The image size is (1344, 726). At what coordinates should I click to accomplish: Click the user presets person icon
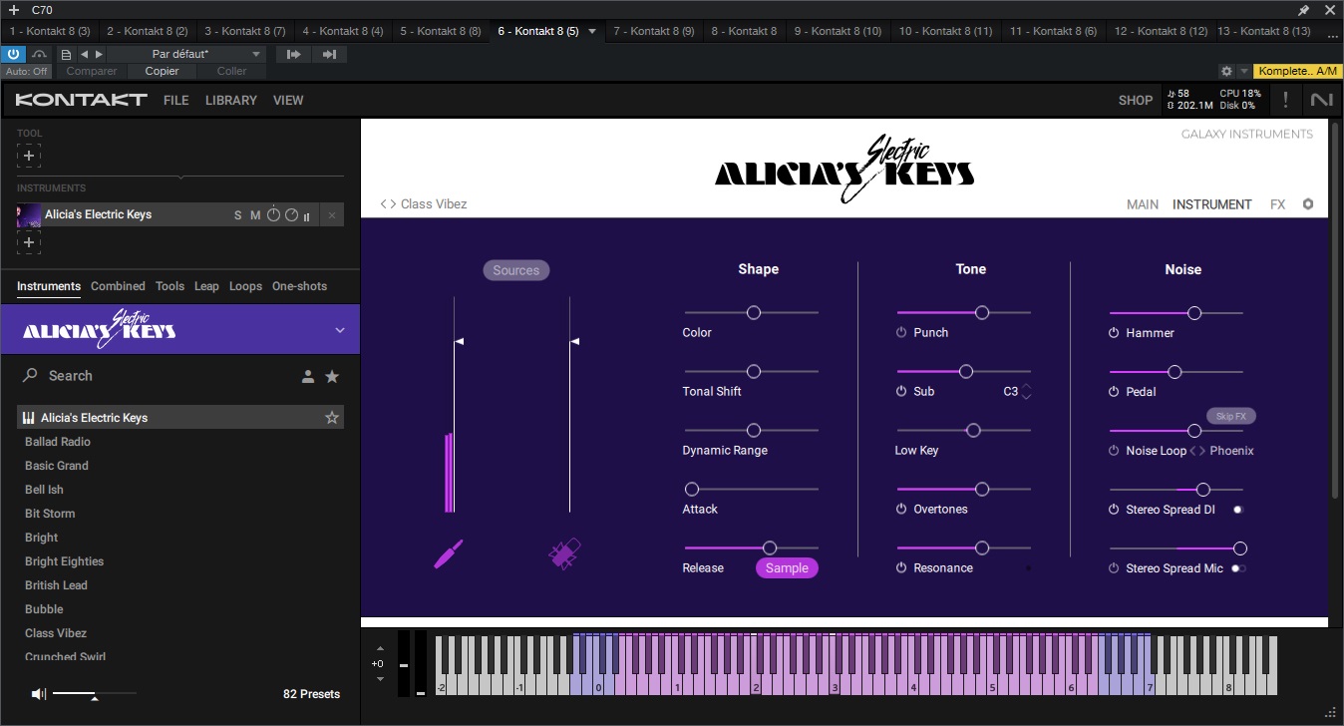[x=308, y=376]
